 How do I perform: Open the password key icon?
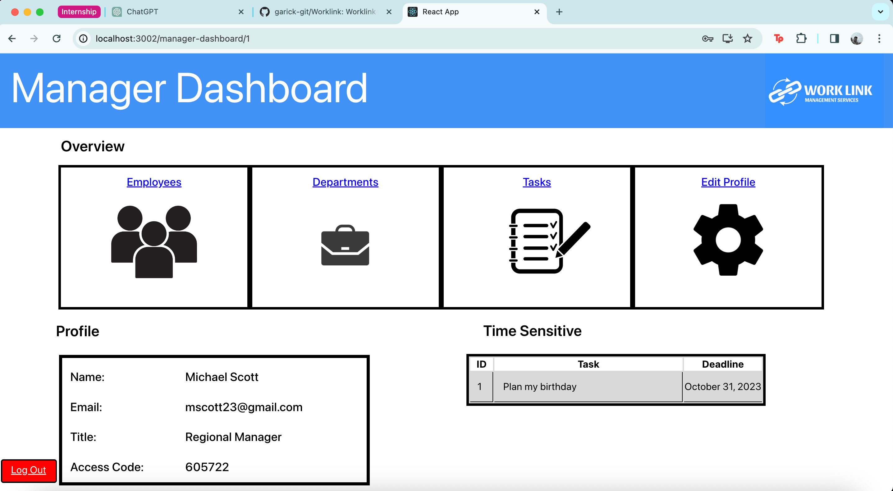[x=707, y=39]
